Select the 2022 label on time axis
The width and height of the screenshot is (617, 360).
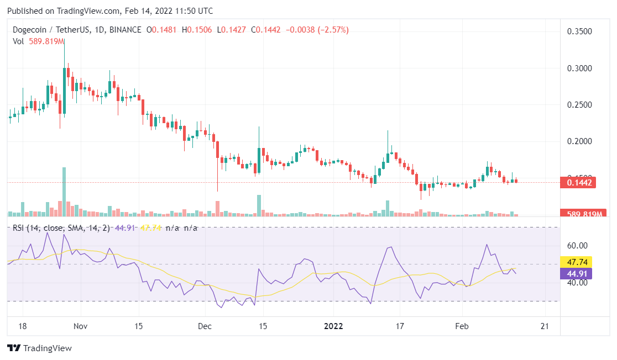(333, 326)
